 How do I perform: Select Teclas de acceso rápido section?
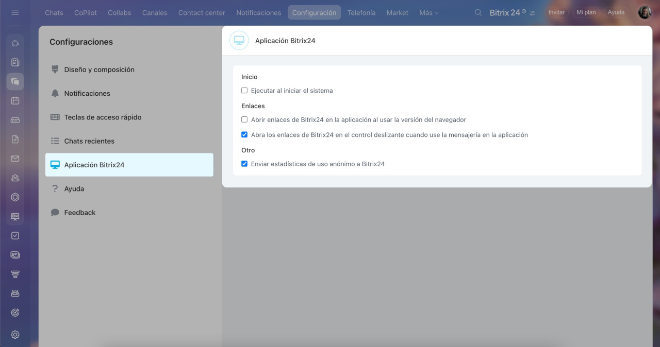click(129, 117)
